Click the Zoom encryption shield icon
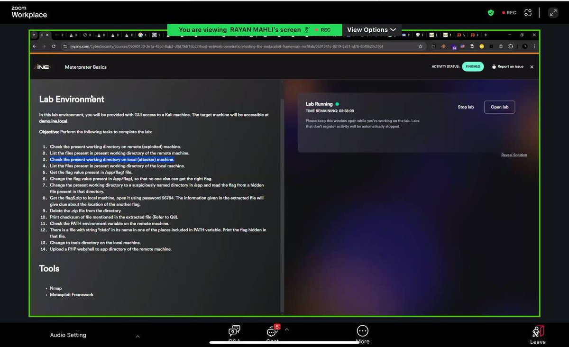 tap(491, 13)
